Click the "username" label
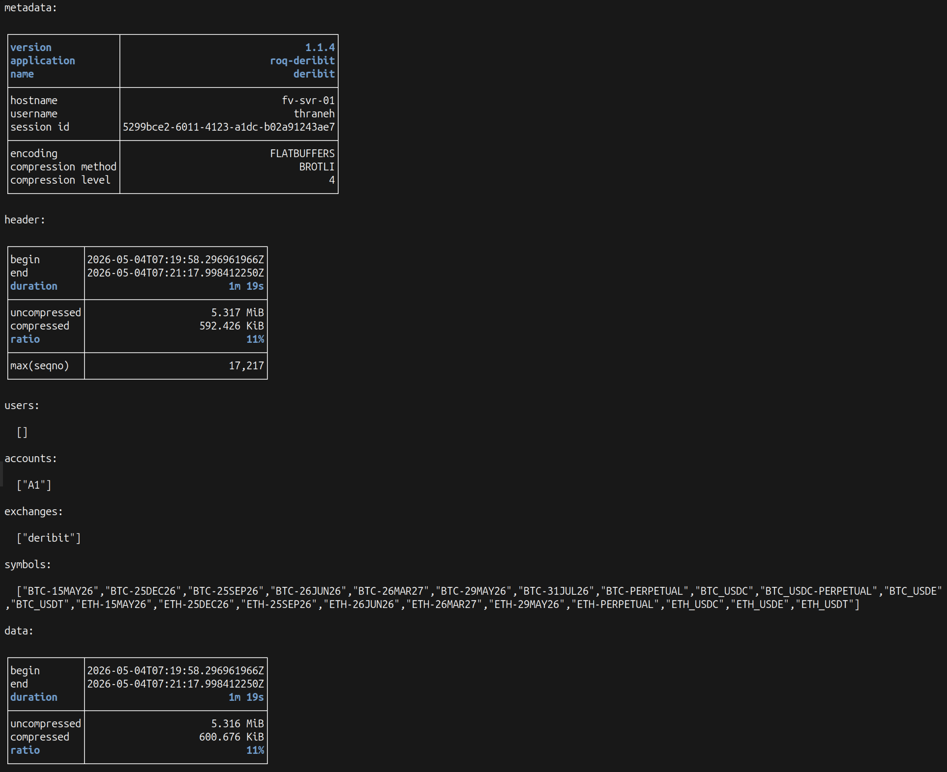The image size is (947, 772). pos(34,114)
